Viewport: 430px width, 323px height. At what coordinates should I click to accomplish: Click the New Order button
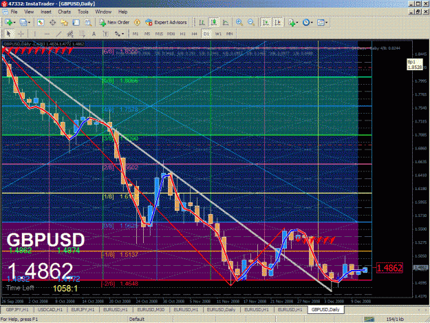coord(114,23)
